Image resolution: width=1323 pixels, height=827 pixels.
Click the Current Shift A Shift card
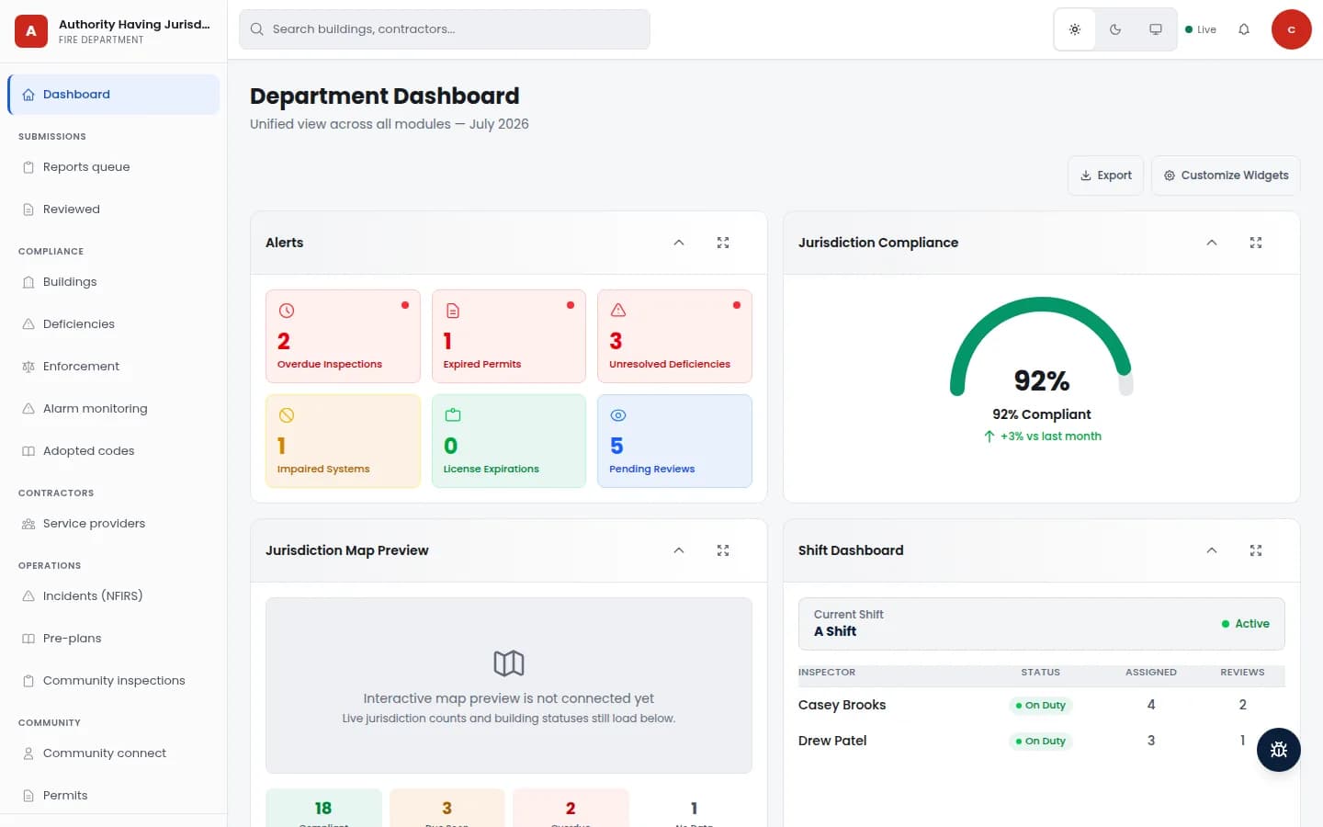click(x=1042, y=624)
